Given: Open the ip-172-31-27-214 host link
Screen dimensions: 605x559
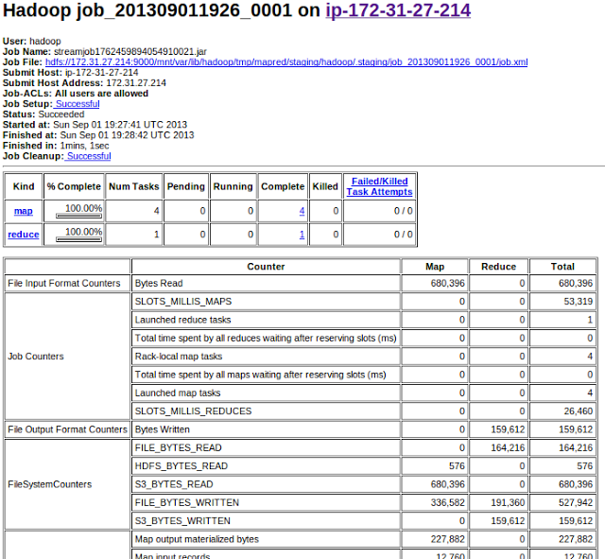Looking at the screenshot, I should (x=398, y=10).
